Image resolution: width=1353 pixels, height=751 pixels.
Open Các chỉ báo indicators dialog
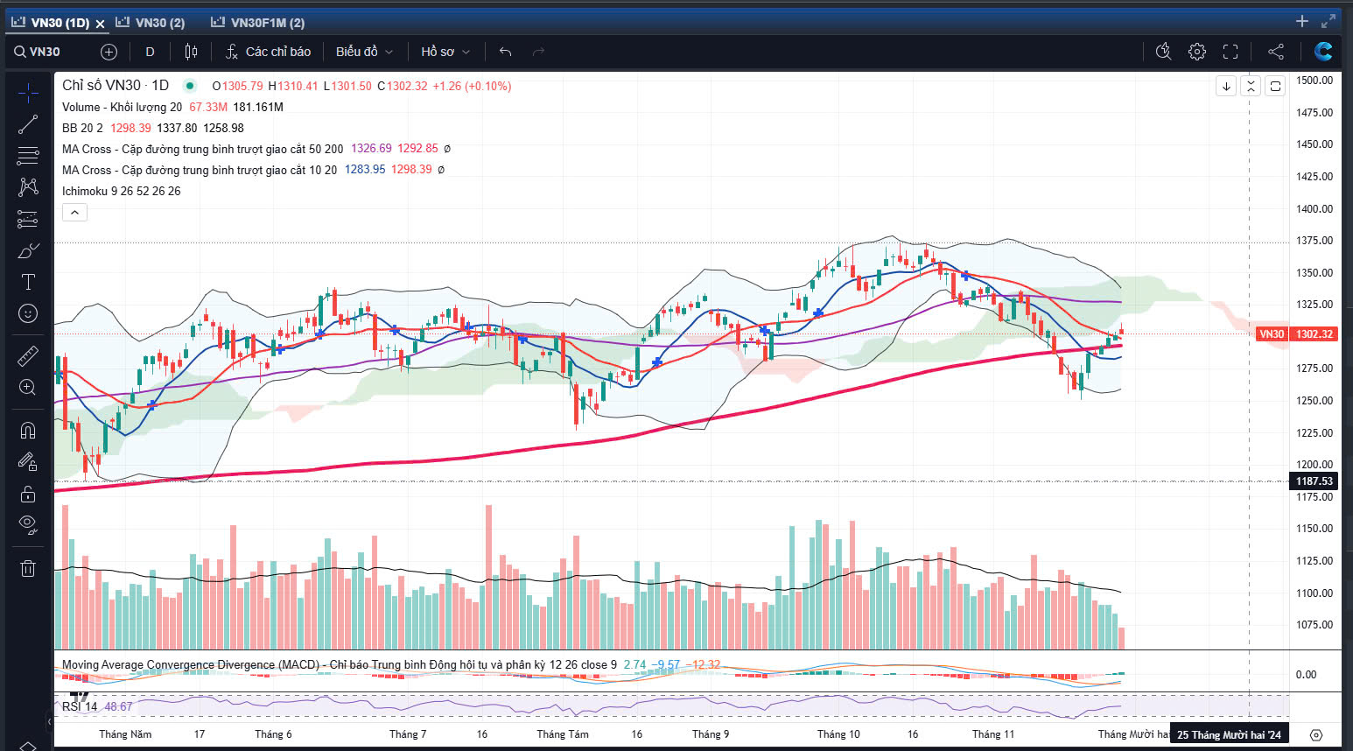pyautogui.click(x=268, y=52)
